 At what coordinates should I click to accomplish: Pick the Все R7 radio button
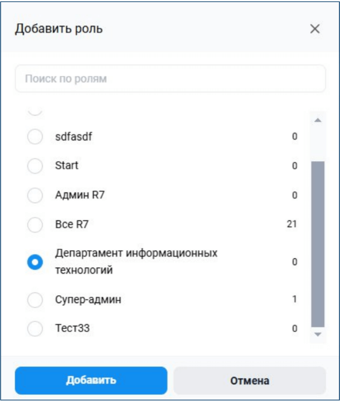click(x=35, y=224)
